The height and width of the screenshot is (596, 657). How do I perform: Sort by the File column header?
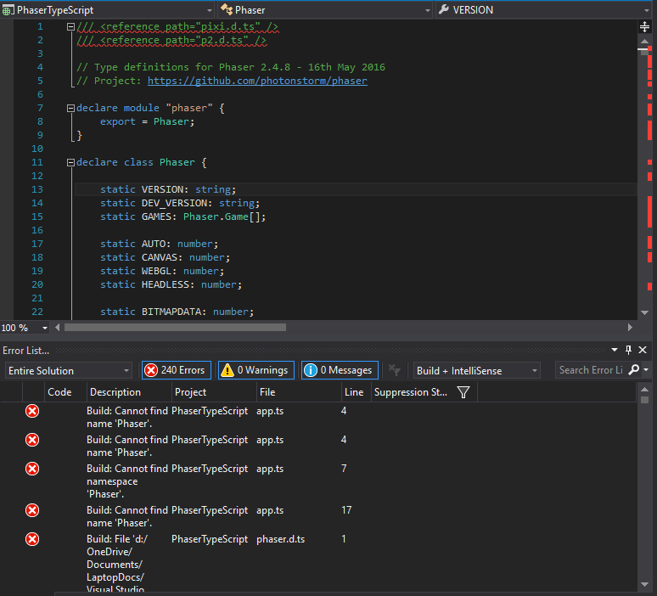click(299, 392)
